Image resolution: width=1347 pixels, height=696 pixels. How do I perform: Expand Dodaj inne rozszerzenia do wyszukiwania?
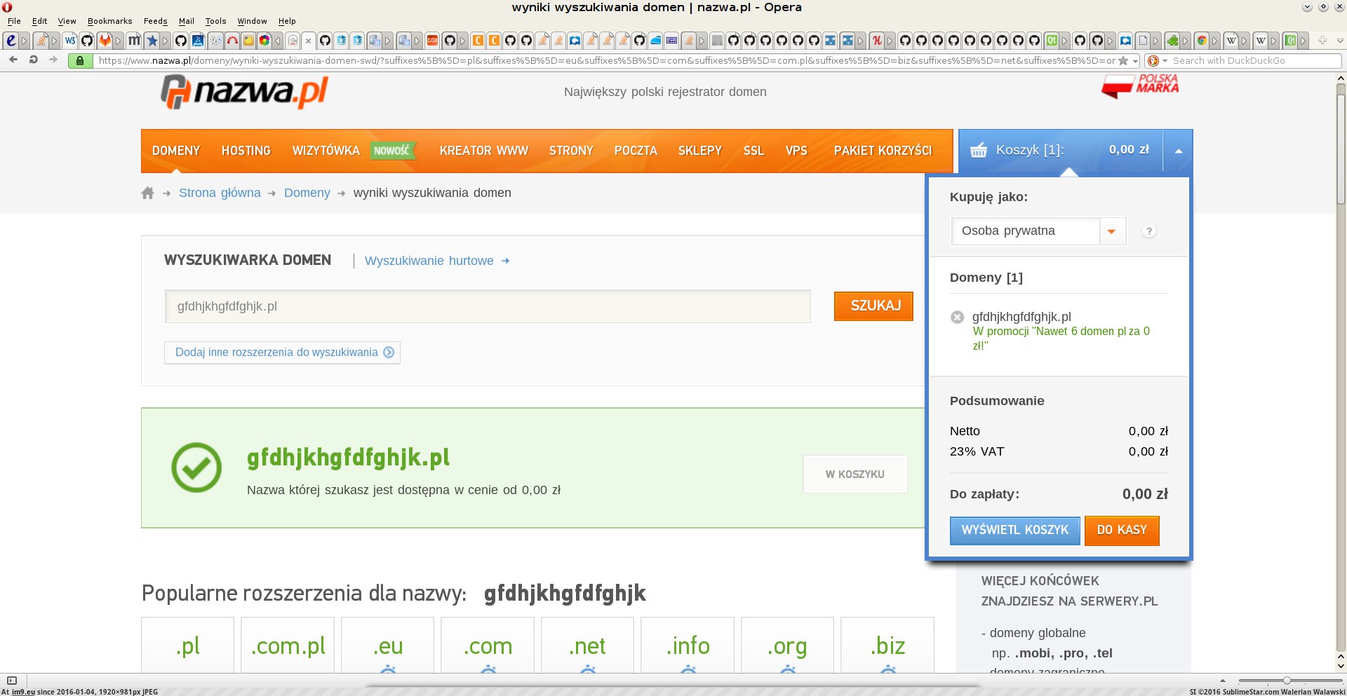click(283, 353)
